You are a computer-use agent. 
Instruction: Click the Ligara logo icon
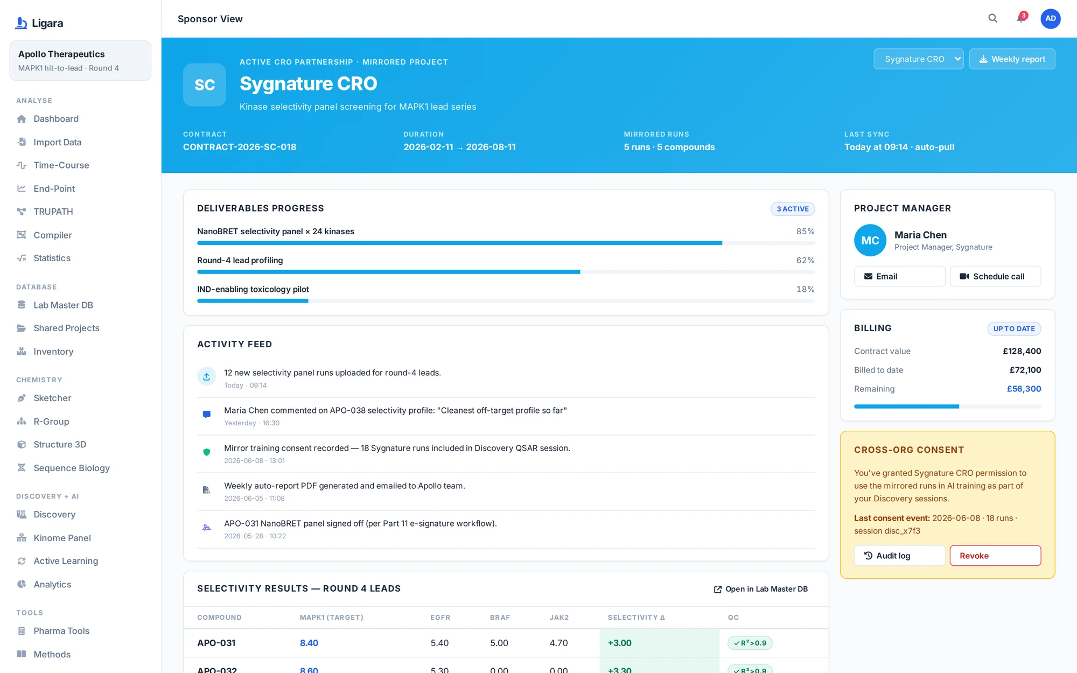(x=21, y=23)
